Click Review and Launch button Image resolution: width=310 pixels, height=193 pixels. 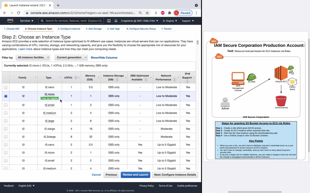pos(135,175)
